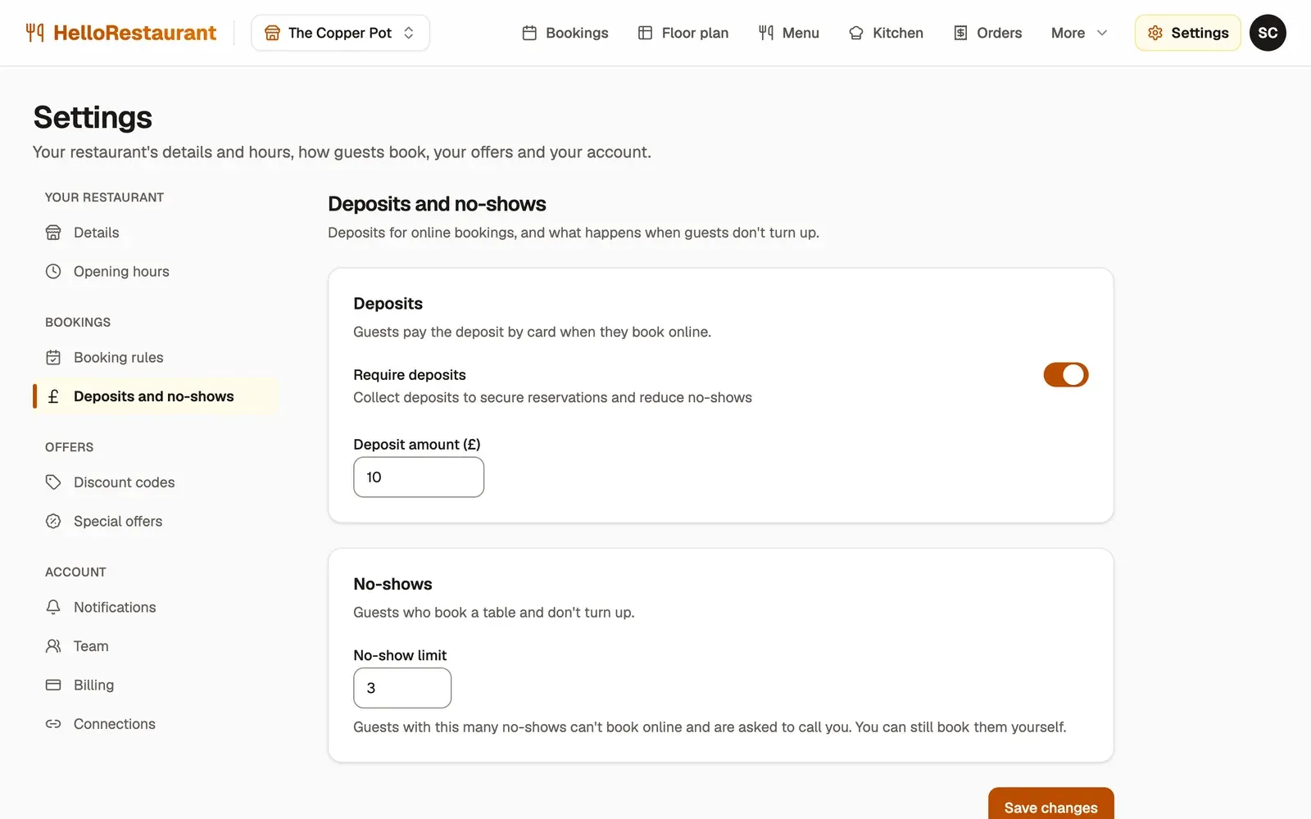Open The Copper Pot restaurant switcher

pyautogui.click(x=340, y=33)
